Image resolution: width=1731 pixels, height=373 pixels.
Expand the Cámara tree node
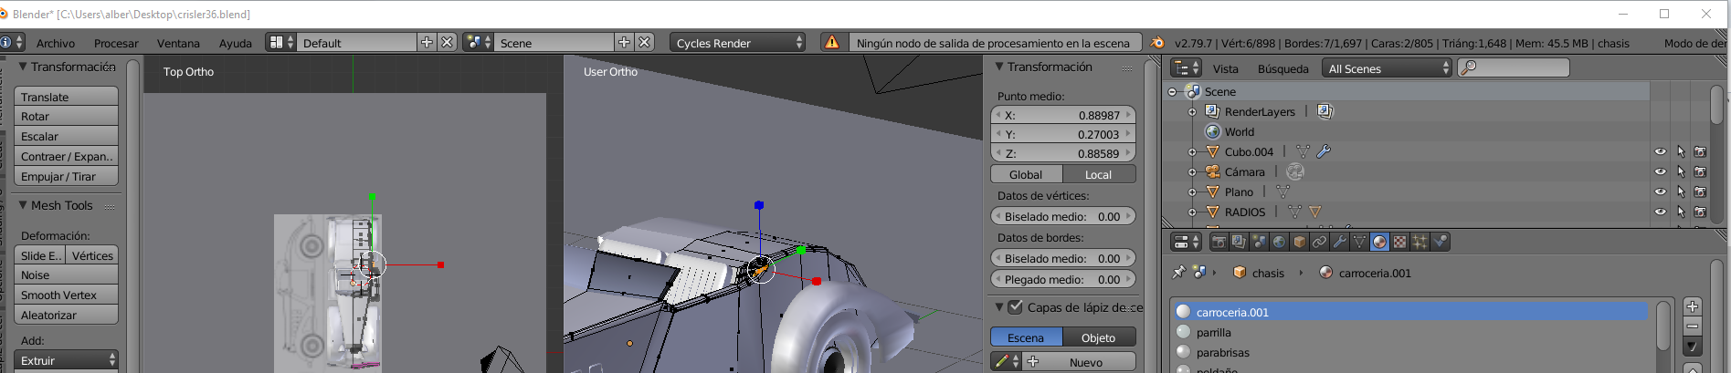pyautogui.click(x=1192, y=171)
